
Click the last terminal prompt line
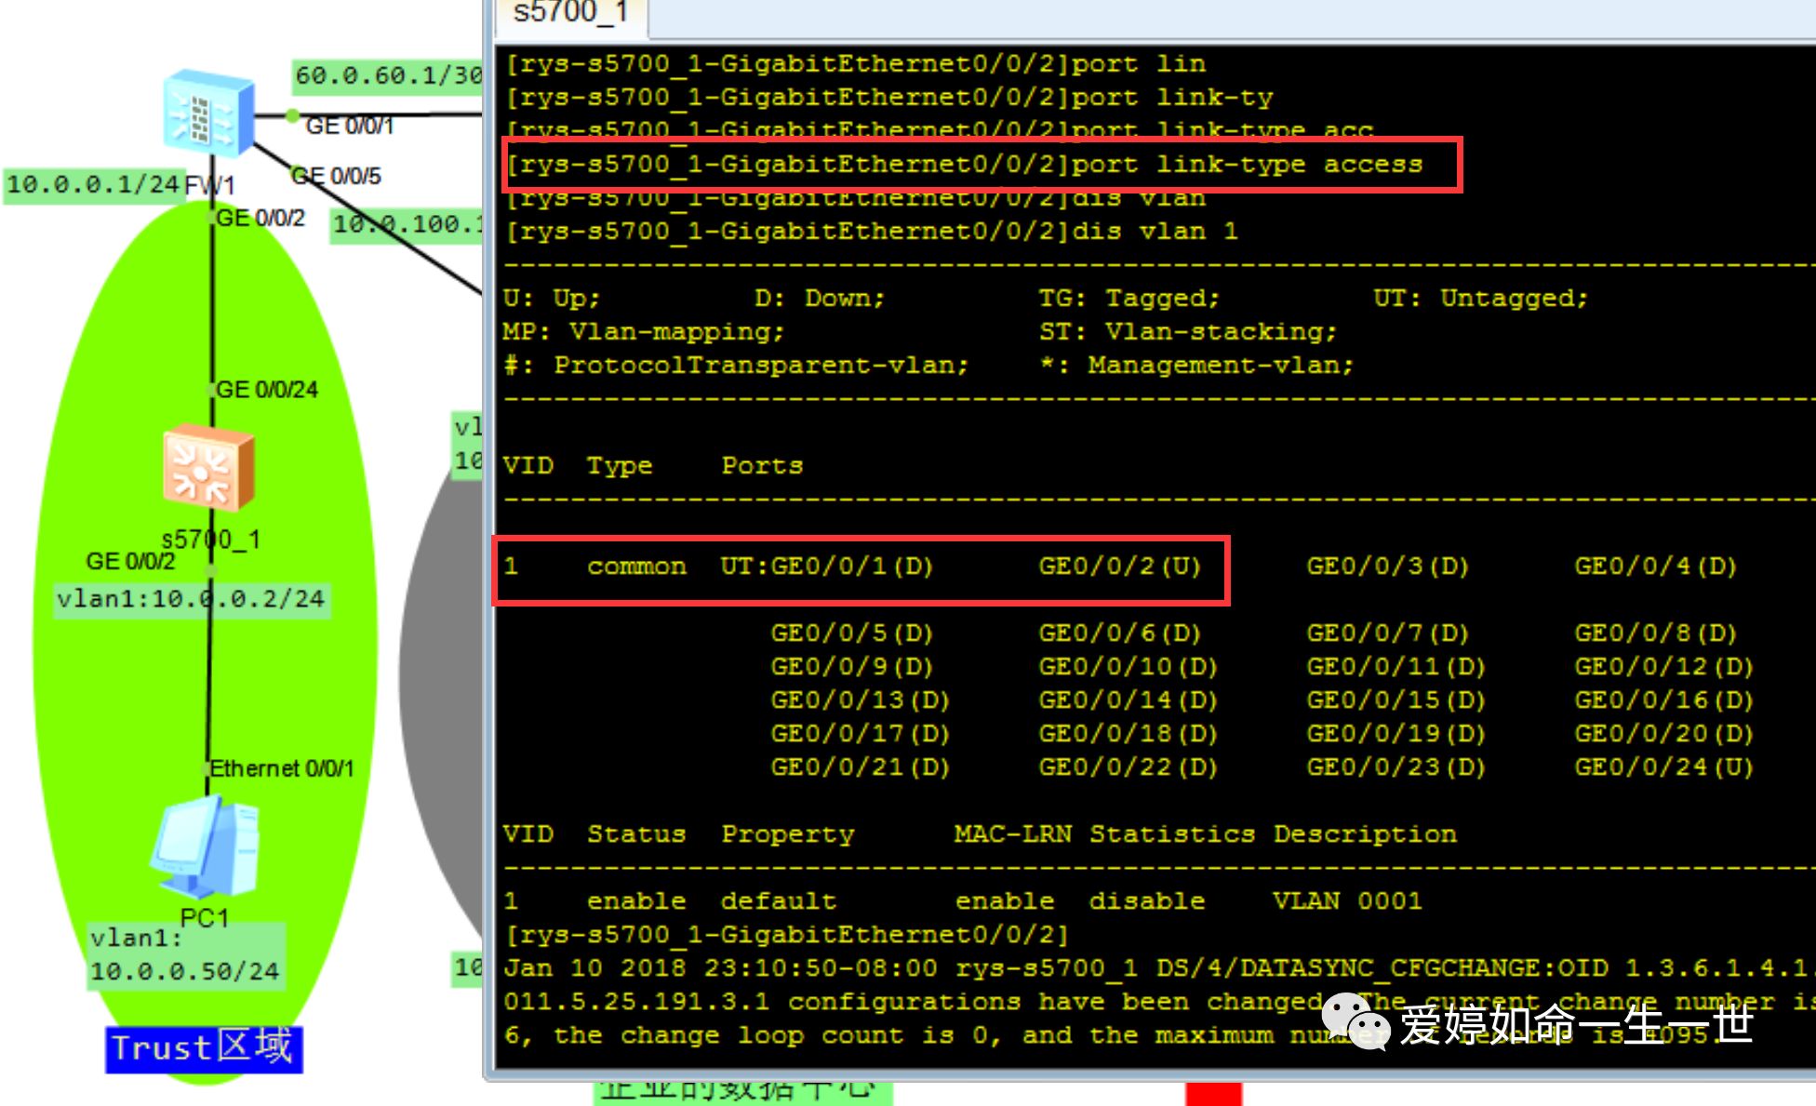[786, 934]
